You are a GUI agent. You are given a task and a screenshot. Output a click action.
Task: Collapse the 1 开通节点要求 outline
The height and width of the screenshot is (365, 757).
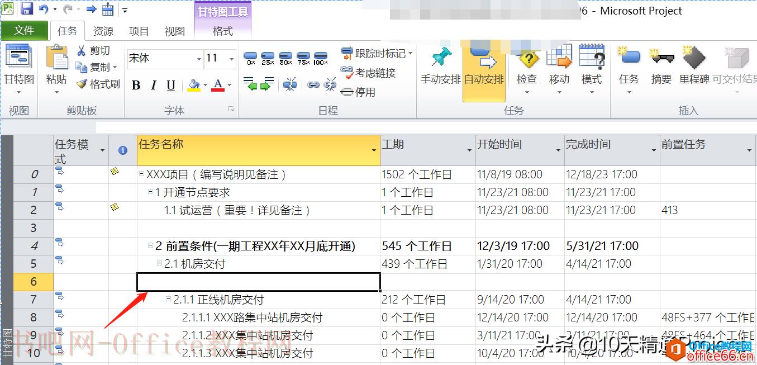[x=150, y=192]
